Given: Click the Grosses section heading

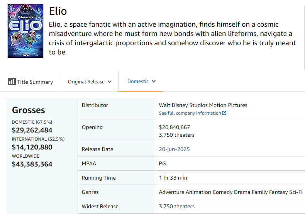Looking at the screenshot, I should 29,110.
